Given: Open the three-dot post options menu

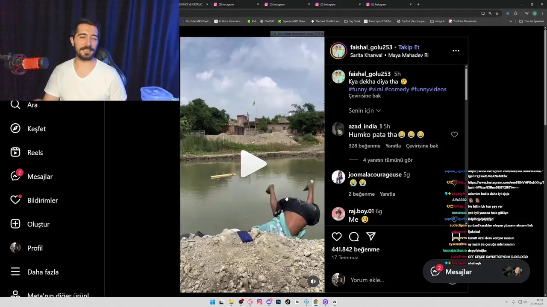Looking at the screenshot, I should [456, 51].
